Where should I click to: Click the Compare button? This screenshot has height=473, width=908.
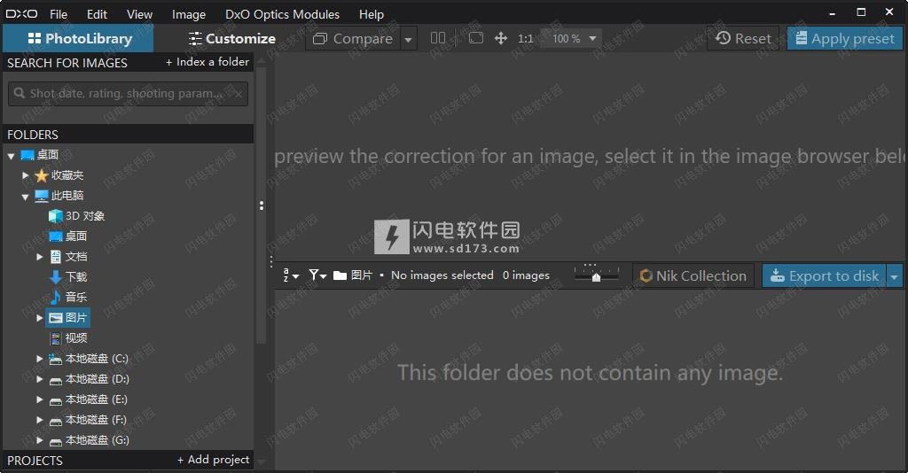(353, 39)
